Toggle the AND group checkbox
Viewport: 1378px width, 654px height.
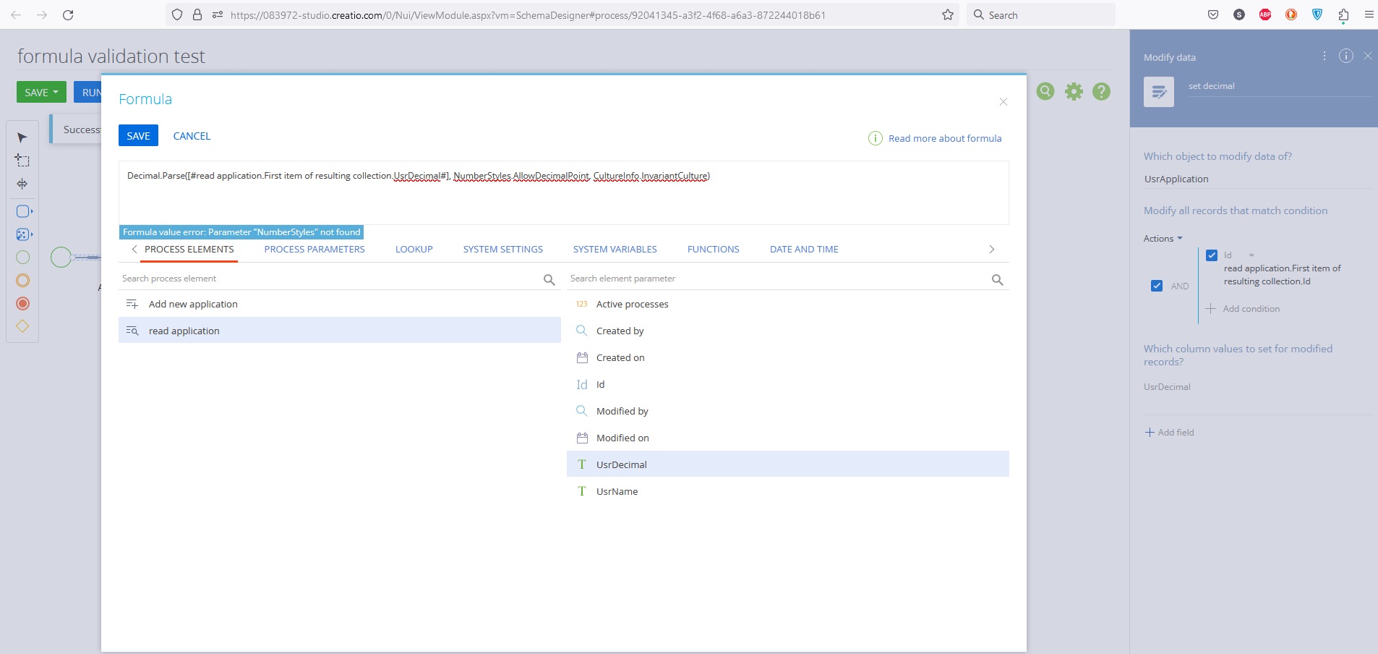[x=1157, y=286]
